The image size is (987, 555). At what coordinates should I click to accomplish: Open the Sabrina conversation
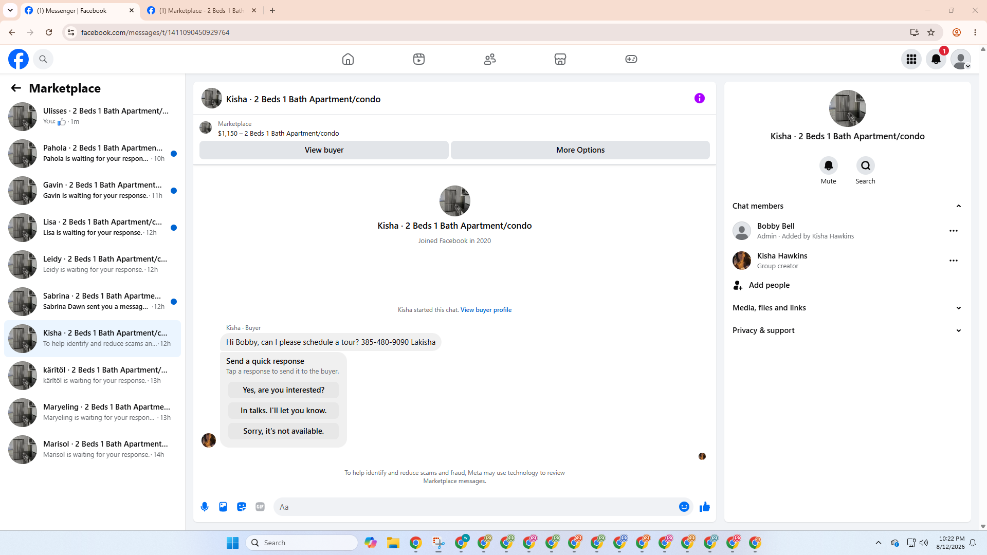tap(93, 302)
